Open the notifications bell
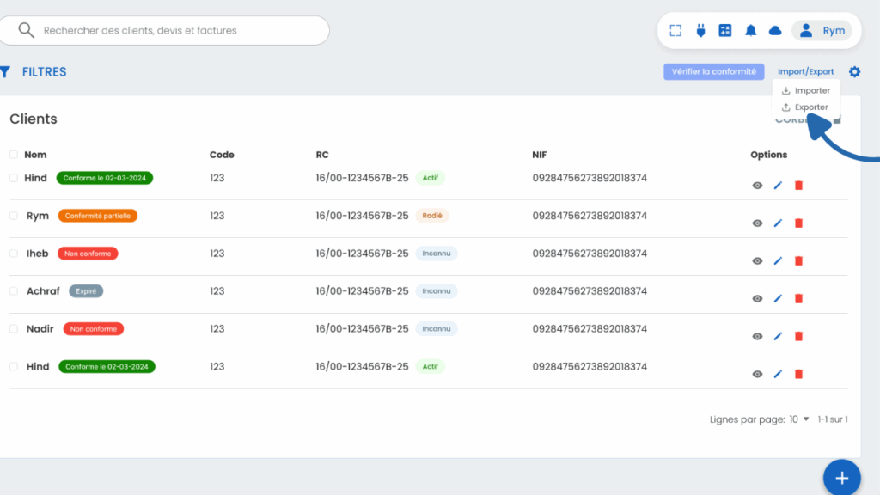 tap(750, 31)
